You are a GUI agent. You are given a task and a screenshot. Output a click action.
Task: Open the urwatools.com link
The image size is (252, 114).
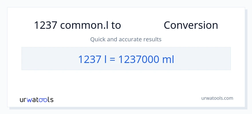pyautogui.click(x=217, y=98)
